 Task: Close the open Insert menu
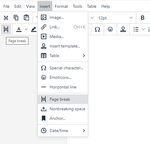point(45,6)
